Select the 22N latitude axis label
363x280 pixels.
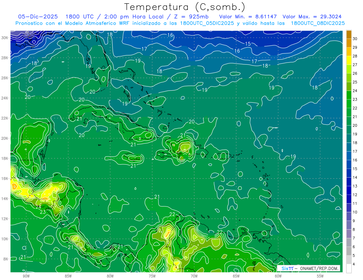pos(4,118)
